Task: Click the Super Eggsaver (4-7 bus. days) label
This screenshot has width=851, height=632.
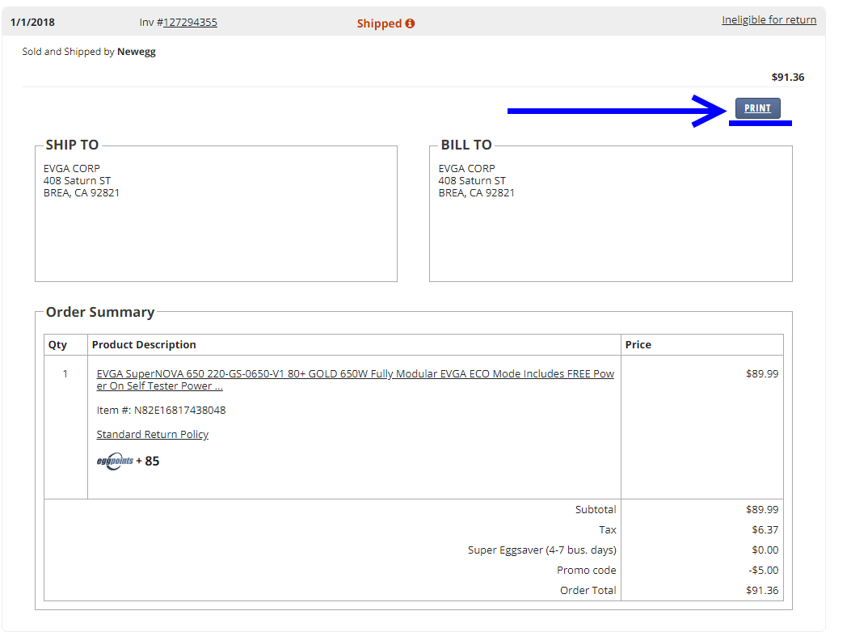Action: point(542,550)
